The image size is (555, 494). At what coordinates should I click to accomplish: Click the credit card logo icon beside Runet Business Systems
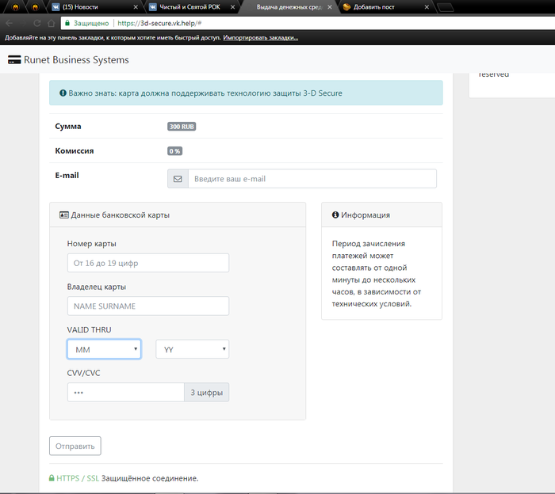point(14,60)
